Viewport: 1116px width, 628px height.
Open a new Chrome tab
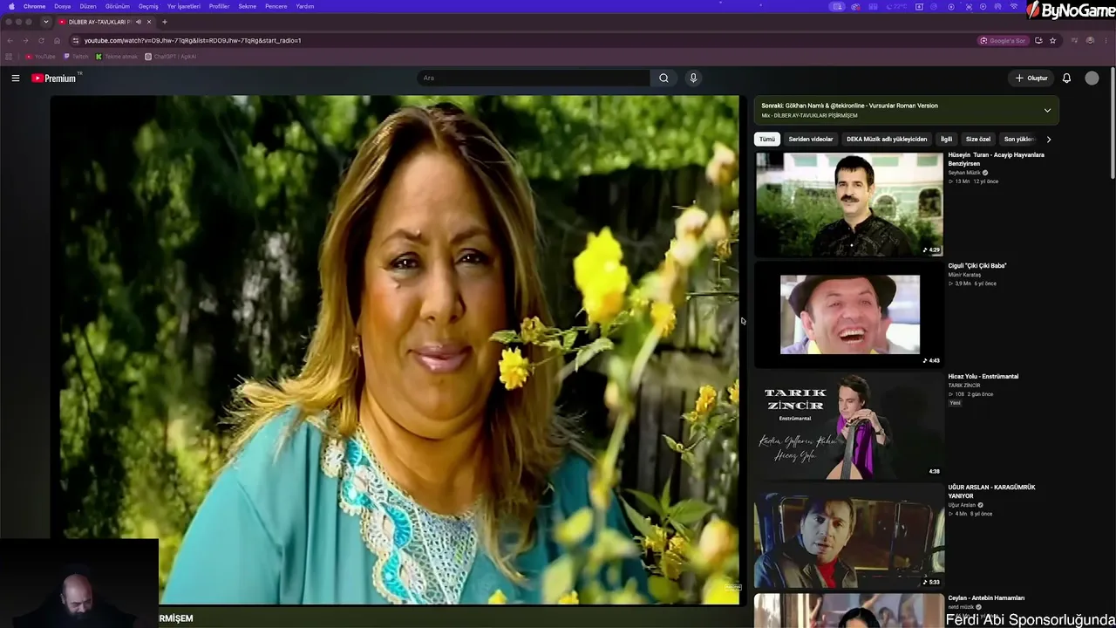click(x=164, y=22)
